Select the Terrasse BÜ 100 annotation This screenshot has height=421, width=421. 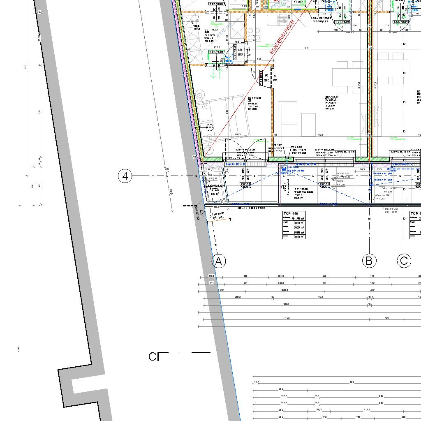(217, 216)
